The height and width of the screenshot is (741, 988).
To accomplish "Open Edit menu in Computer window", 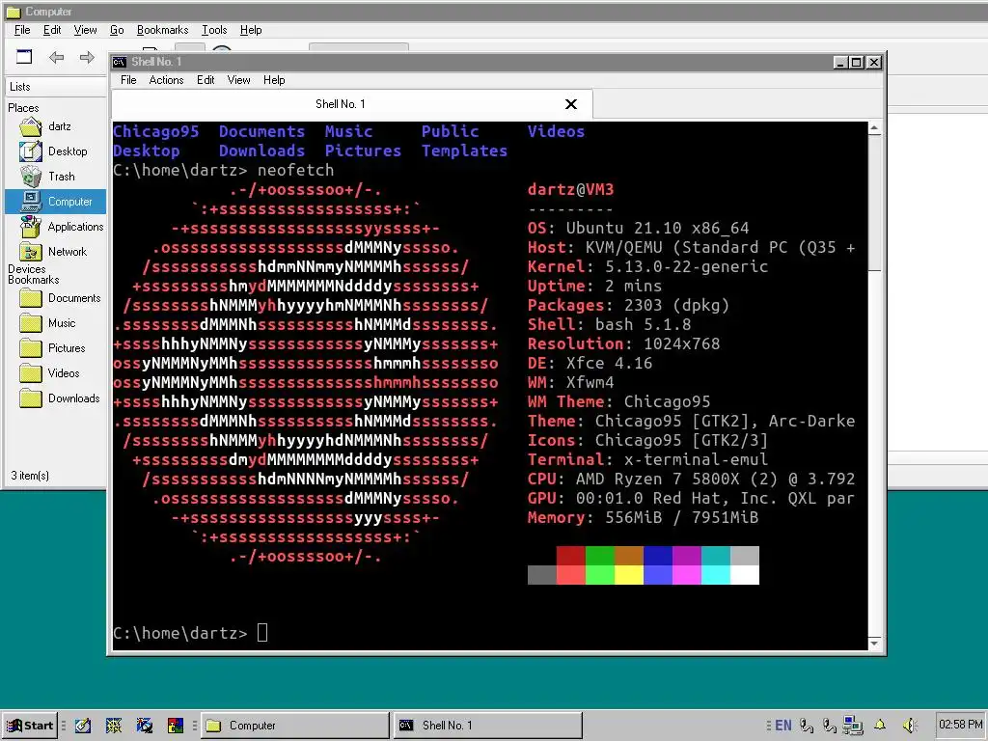I will pos(52,30).
